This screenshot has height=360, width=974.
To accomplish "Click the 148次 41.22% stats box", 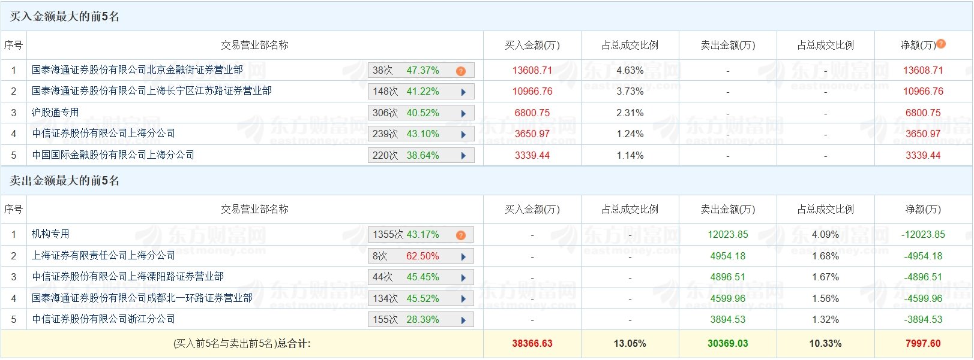I will [x=421, y=92].
